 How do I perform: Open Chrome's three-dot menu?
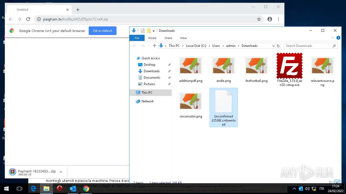278,19
